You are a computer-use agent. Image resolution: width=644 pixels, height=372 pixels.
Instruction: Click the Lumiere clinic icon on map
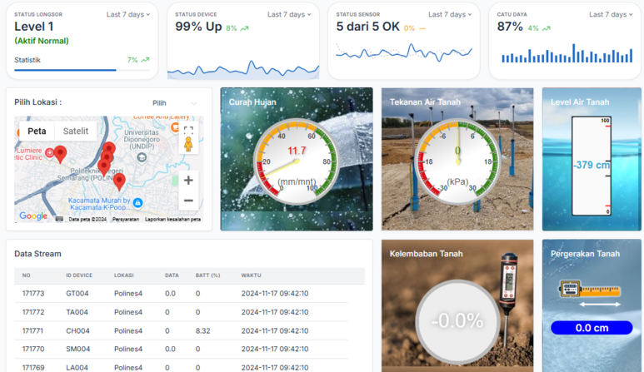(x=49, y=153)
